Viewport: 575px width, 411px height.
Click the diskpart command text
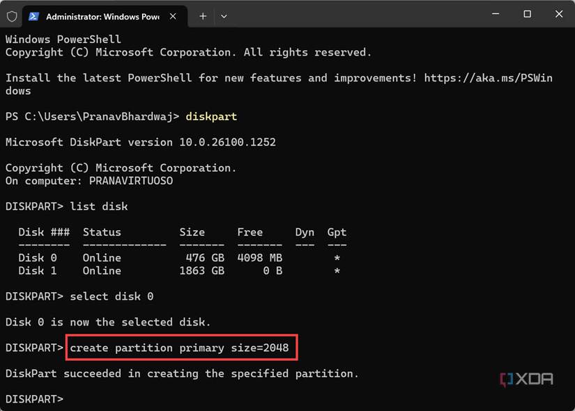(210, 117)
